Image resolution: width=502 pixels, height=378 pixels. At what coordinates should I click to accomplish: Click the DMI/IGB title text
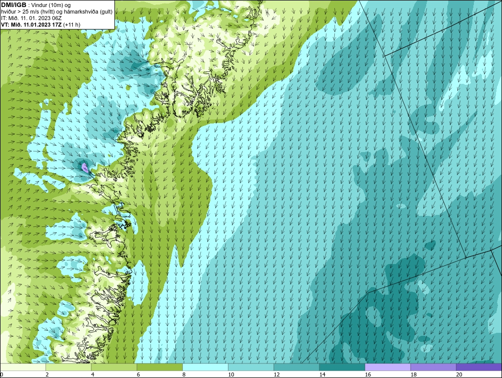14,5
